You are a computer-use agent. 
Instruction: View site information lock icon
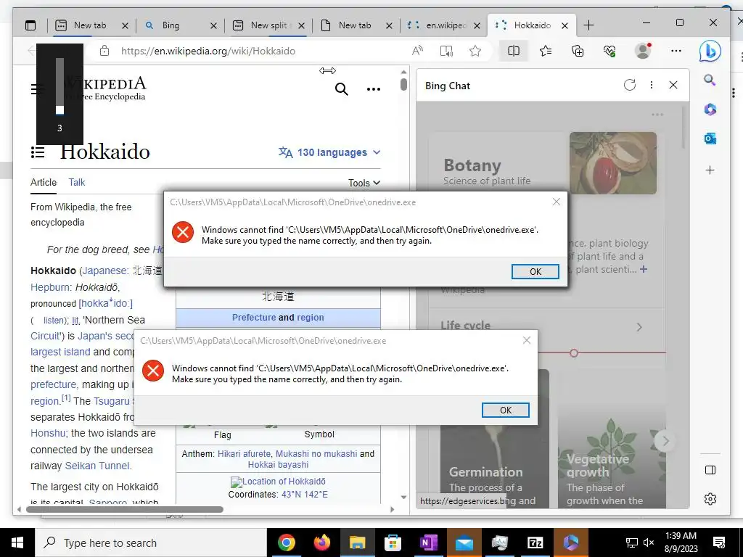coord(104,51)
